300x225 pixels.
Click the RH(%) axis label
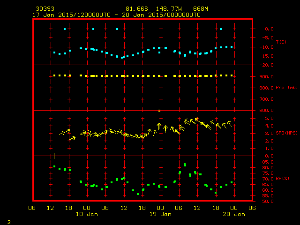point(282,179)
